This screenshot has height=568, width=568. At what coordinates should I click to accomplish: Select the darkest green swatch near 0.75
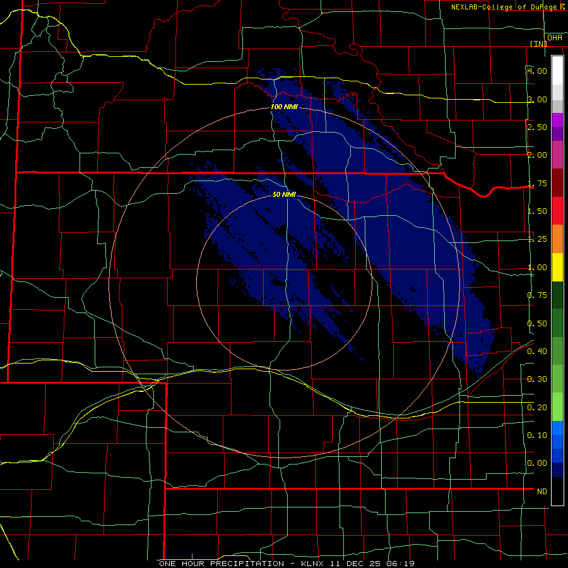coord(557,295)
